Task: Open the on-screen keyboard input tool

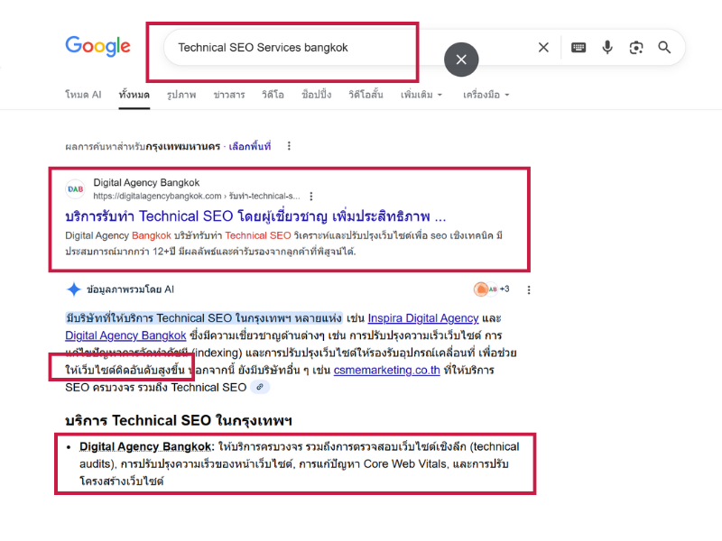Action: pyautogui.click(x=579, y=48)
